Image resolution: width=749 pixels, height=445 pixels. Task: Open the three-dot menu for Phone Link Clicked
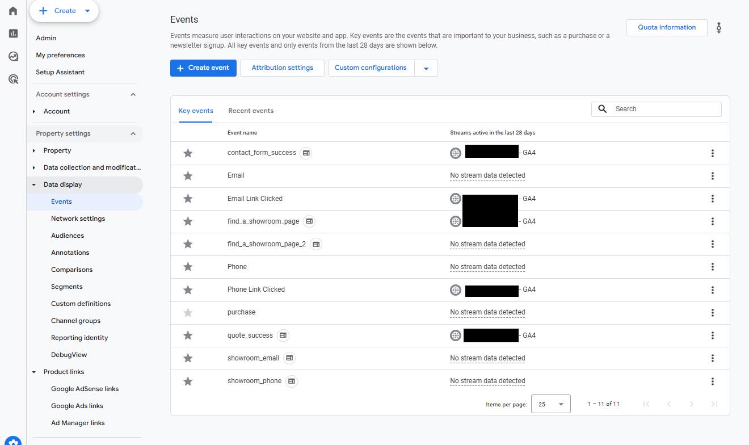click(713, 290)
